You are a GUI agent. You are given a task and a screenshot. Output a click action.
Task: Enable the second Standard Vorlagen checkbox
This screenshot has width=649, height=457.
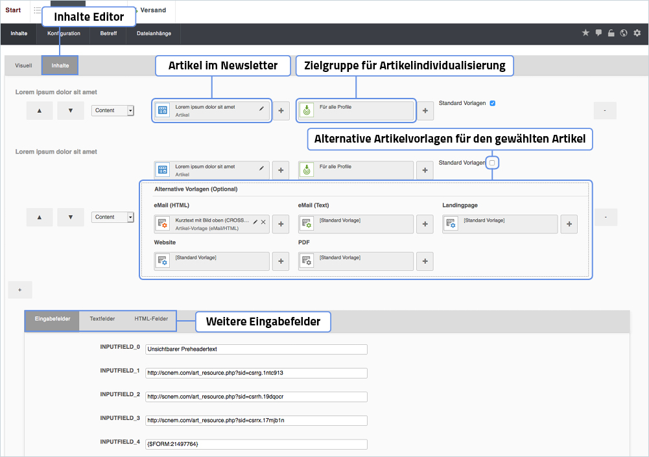coord(492,163)
